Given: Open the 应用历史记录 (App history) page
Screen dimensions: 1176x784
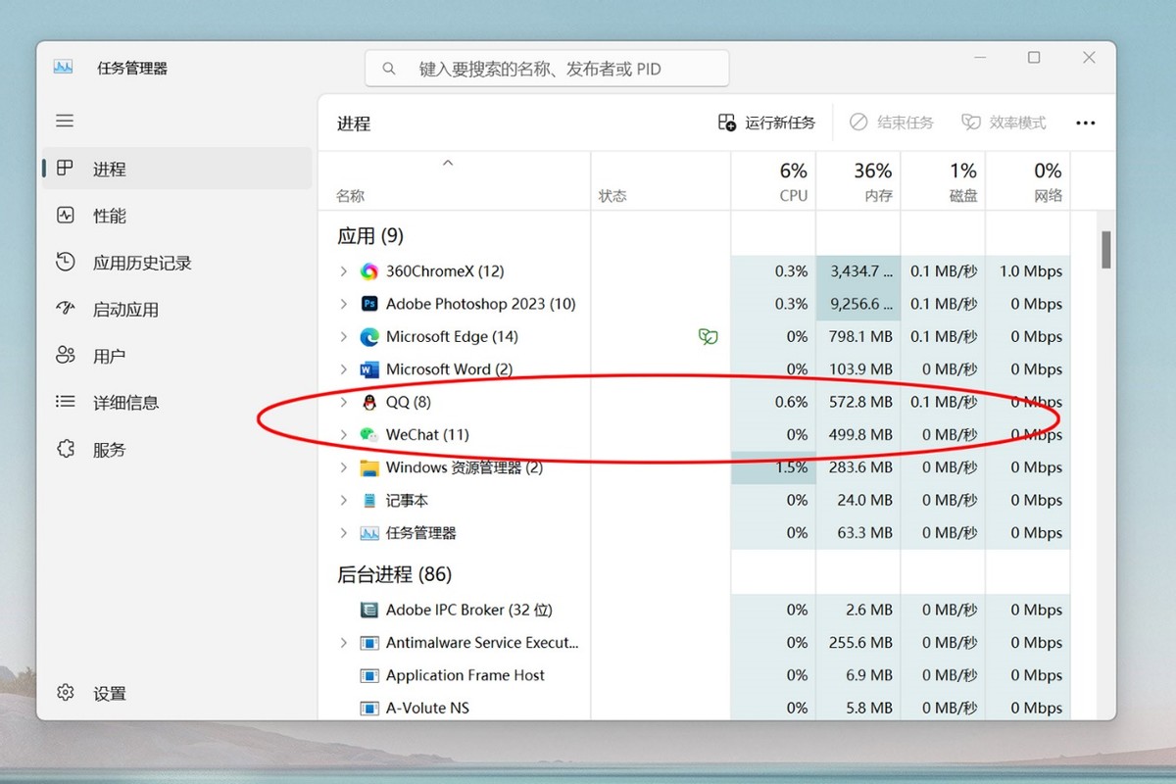Looking at the screenshot, I should (125, 263).
